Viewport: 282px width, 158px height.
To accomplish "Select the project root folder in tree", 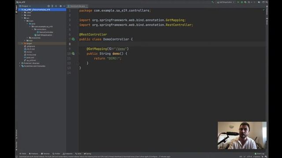I will click(42, 10).
